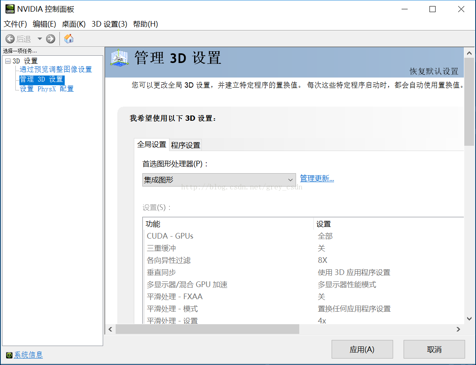Image resolution: width=476 pixels, height=365 pixels.
Task: Maximize the NVIDIA 控制面板 window
Action: pyautogui.click(x=433, y=9)
